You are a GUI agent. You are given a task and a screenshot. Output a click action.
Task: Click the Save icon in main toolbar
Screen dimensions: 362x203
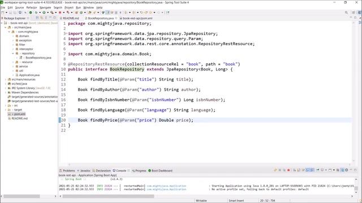click(11, 12)
